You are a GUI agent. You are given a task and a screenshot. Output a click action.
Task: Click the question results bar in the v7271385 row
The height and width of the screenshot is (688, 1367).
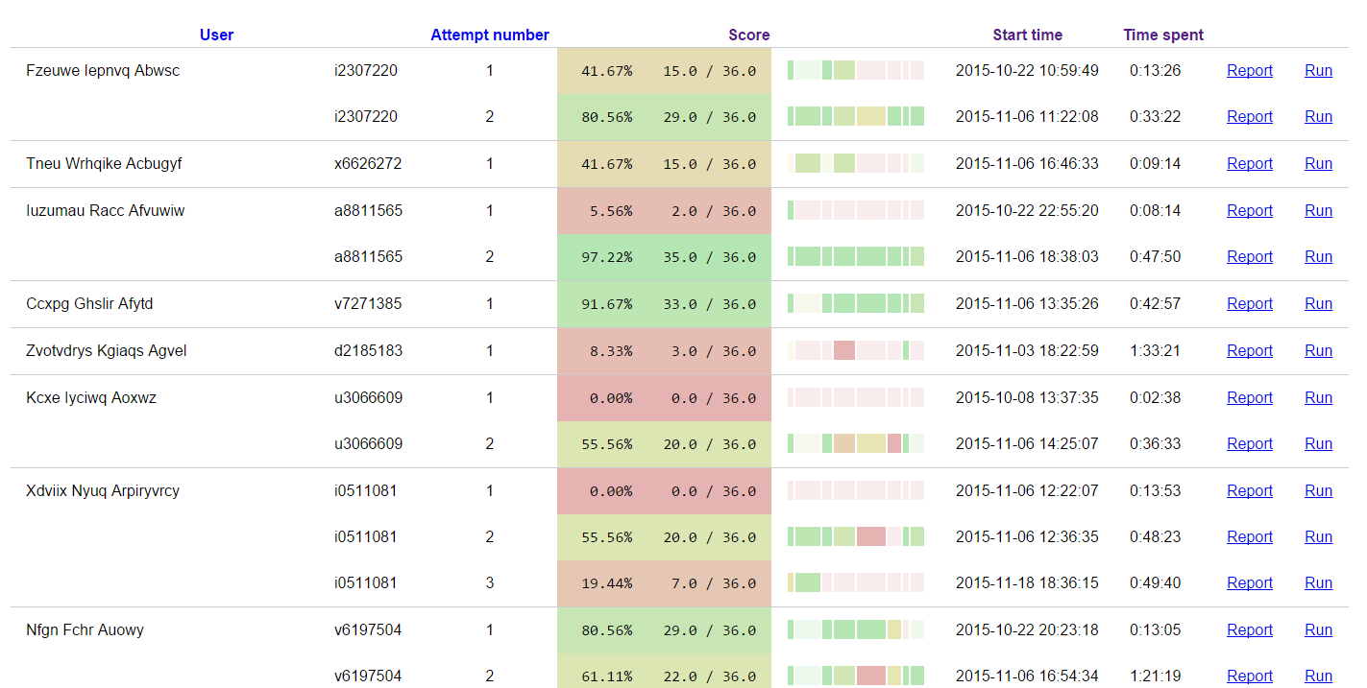(856, 304)
